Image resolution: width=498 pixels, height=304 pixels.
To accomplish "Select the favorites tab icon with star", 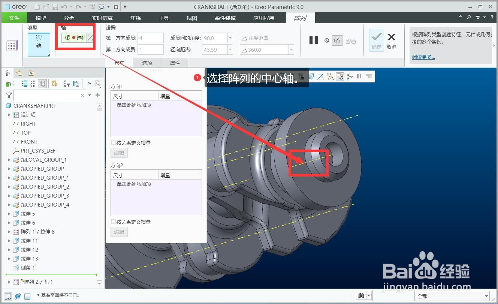I will point(31,73).
